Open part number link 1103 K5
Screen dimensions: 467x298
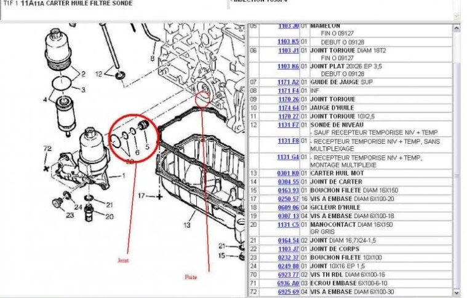click(x=288, y=42)
